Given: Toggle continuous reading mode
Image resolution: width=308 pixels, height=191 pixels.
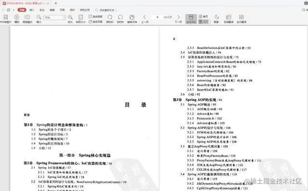Looking at the screenshot, I should [191, 19].
